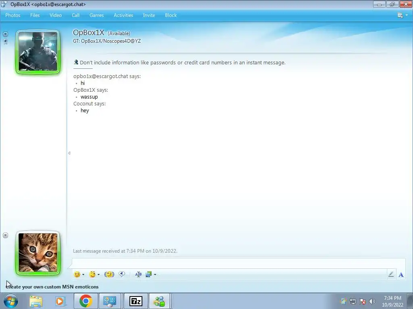
Task: Click the 'hi' message
Action: point(83,83)
